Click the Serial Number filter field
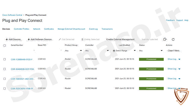191x107 pixels. click(23, 51)
